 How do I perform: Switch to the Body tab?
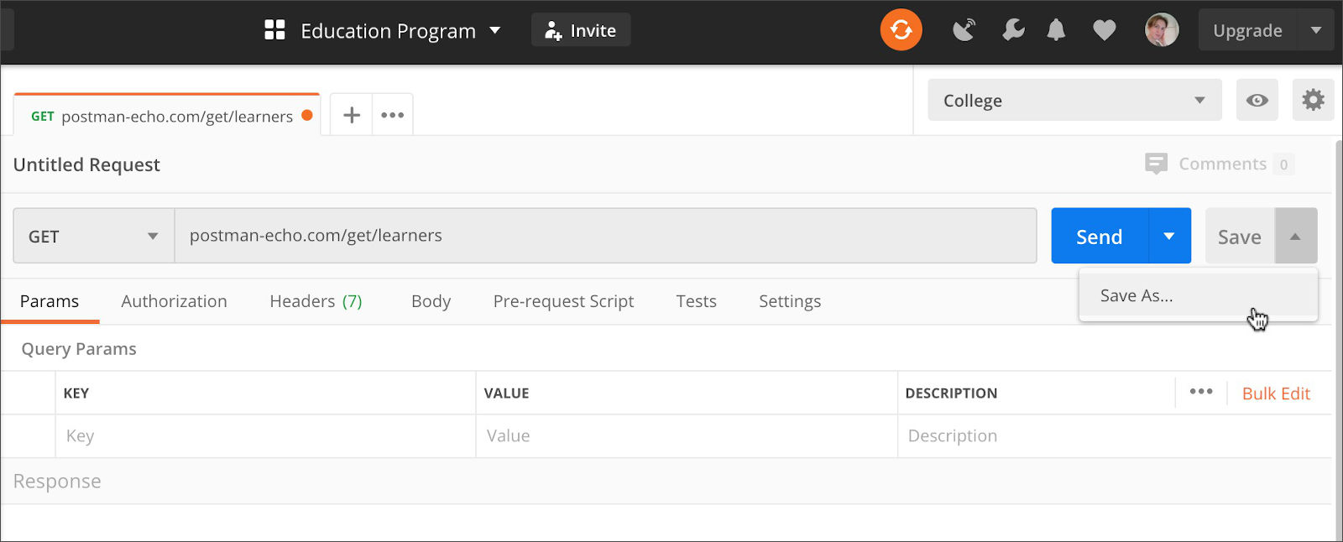pyautogui.click(x=431, y=301)
